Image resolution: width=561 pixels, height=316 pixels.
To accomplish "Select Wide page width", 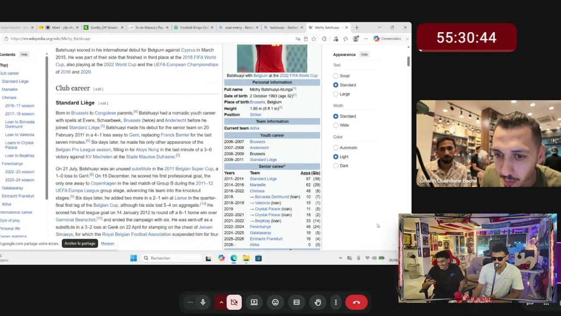I will (x=336, y=125).
